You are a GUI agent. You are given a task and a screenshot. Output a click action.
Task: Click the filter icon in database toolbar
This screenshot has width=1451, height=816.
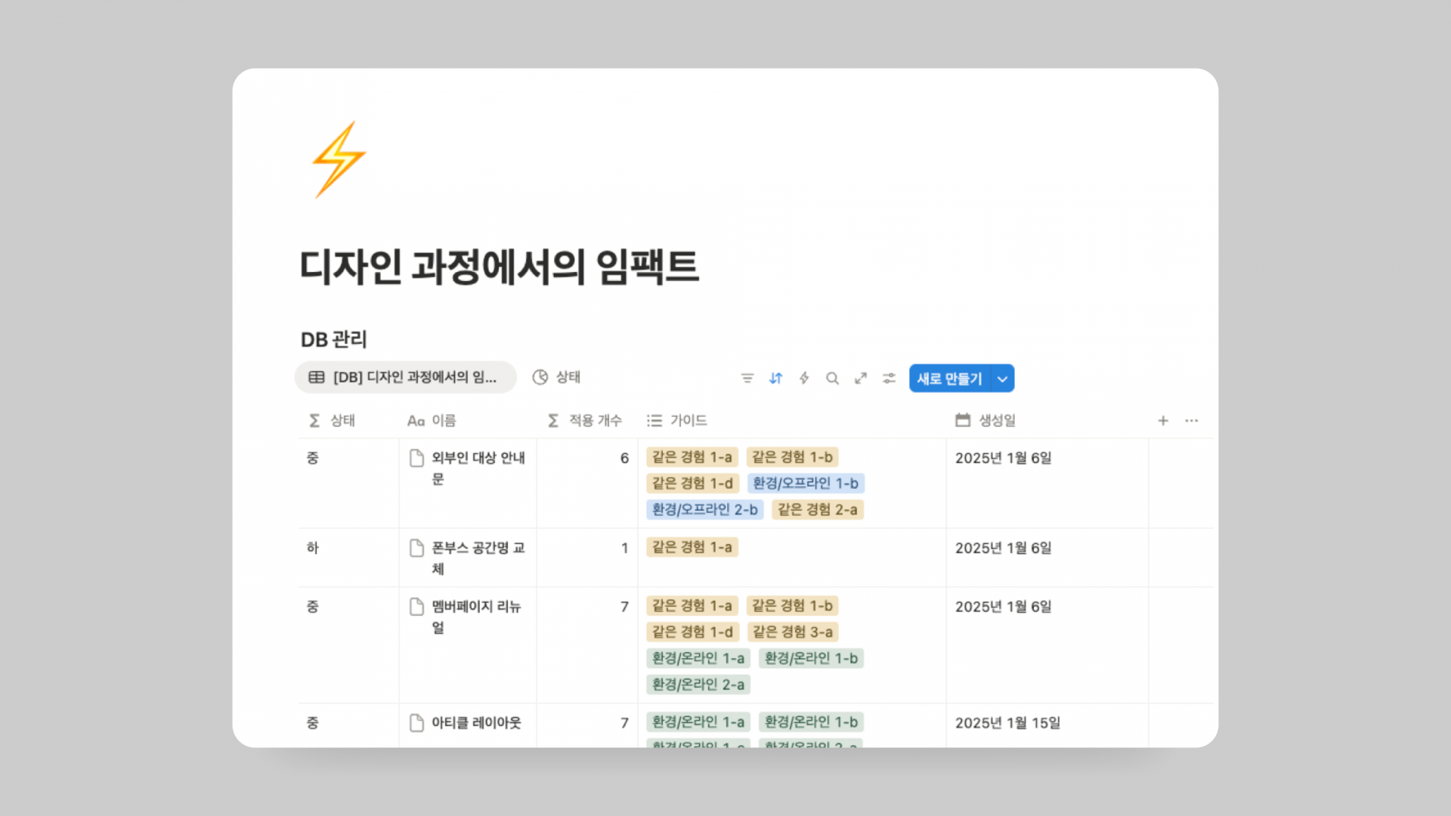coord(747,379)
